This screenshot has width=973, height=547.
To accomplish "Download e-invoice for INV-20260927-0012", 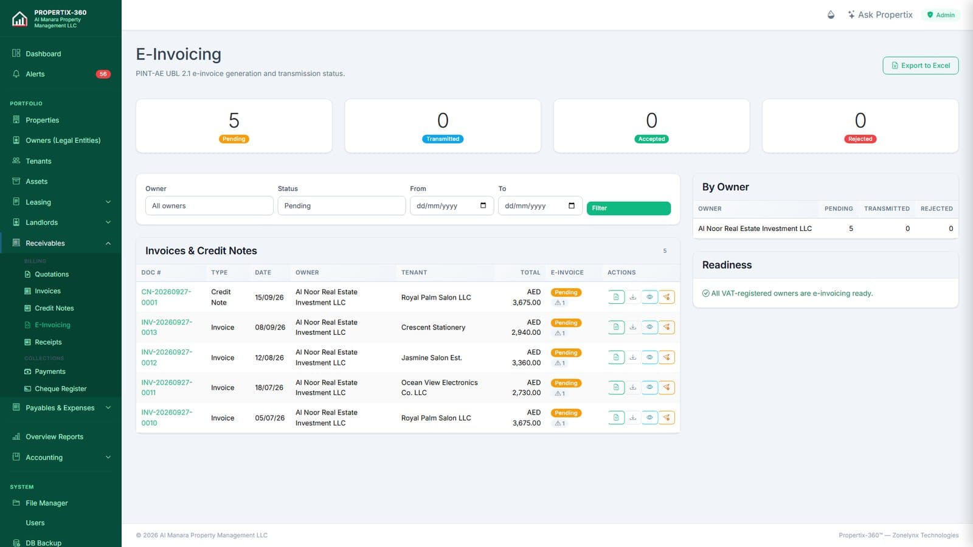I will [x=633, y=357].
